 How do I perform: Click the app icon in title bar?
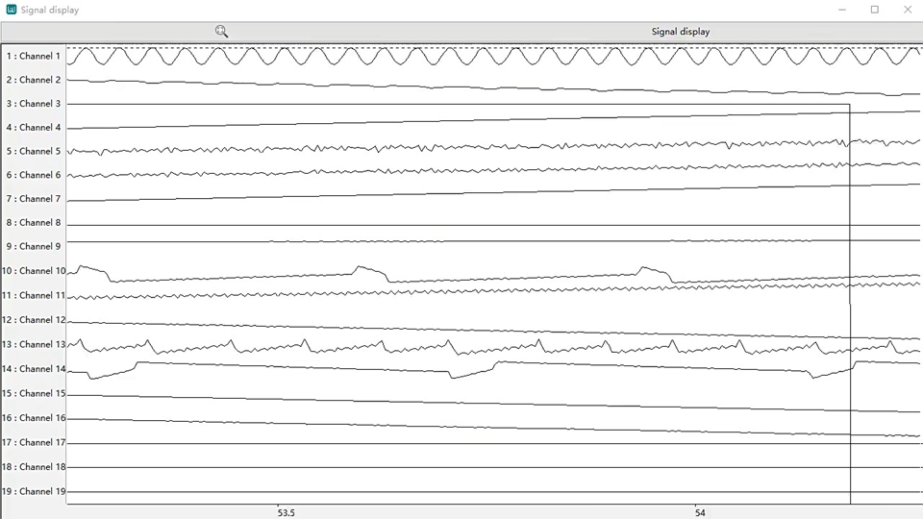pos(12,10)
